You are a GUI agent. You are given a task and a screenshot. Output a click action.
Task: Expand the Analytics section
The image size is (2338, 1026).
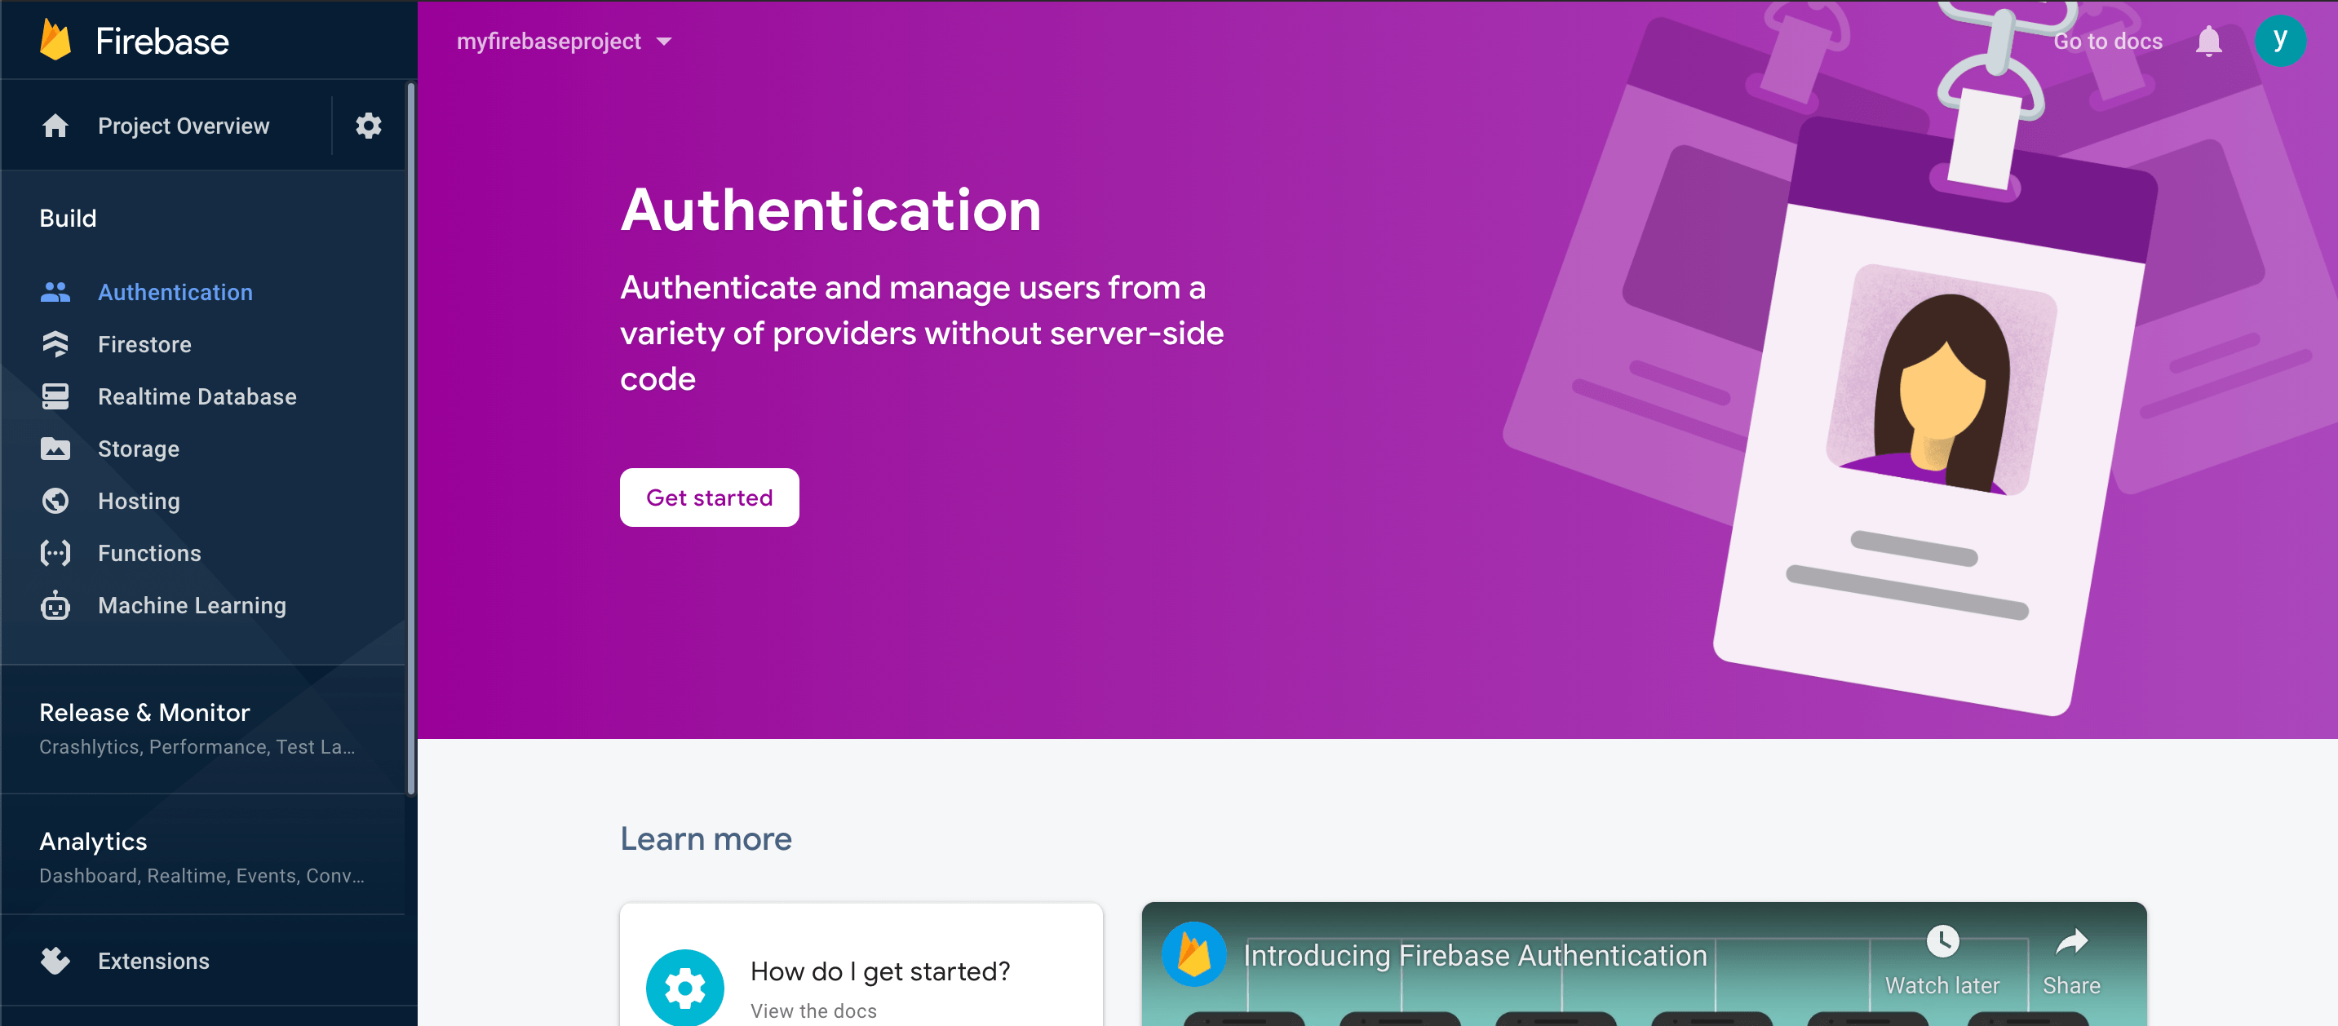click(92, 841)
